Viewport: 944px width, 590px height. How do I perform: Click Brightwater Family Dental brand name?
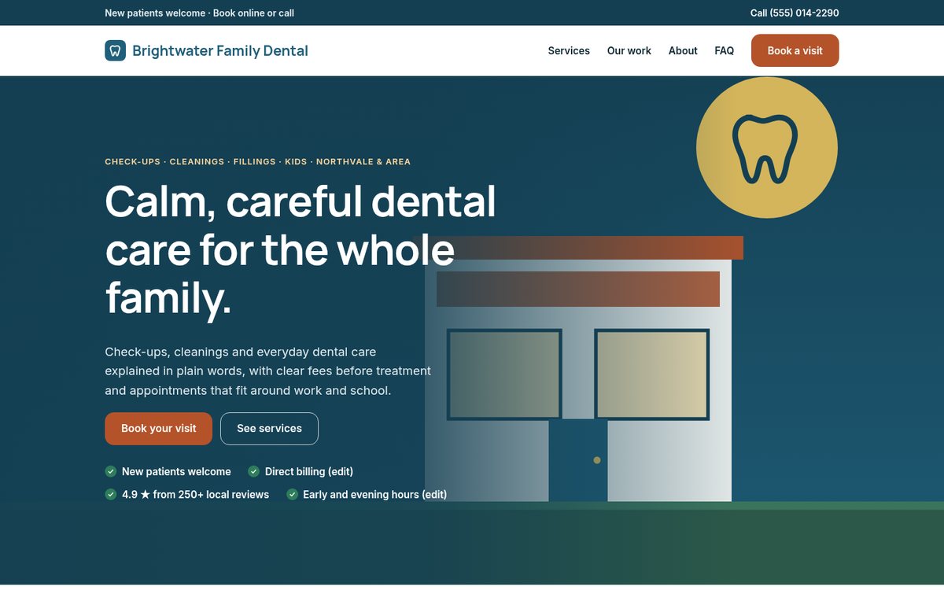pos(220,50)
